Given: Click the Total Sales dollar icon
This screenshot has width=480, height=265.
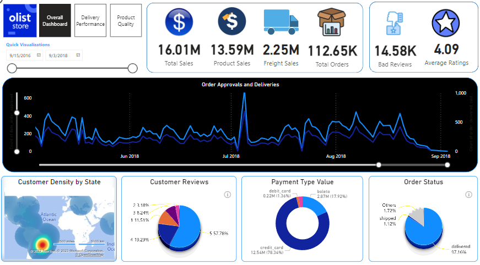Looking at the screenshot, I should pyautogui.click(x=179, y=23).
